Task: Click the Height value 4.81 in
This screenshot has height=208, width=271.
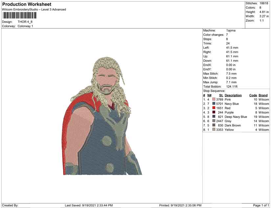Action: tap(264, 12)
